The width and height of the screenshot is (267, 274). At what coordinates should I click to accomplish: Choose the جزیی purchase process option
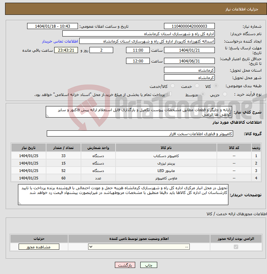pyautogui.click(x=225, y=94)
